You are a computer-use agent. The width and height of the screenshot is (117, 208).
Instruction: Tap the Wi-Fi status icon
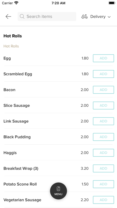click(x=16, y=3)
